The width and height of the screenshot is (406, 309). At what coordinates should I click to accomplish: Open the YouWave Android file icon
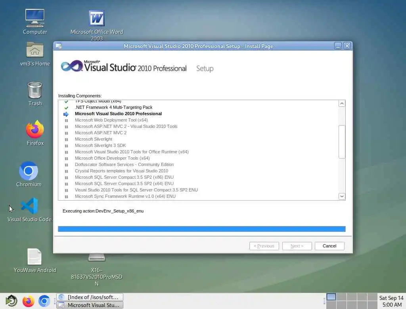(x=34, y=257)
